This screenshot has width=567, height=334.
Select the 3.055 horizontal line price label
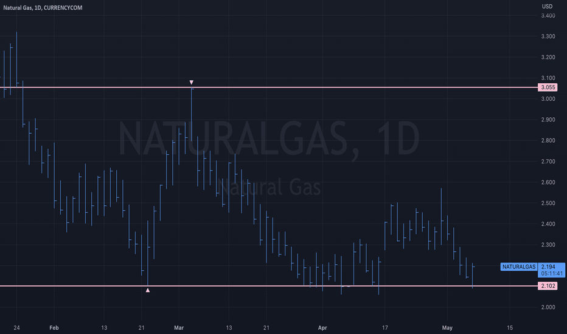click(548, 87)
